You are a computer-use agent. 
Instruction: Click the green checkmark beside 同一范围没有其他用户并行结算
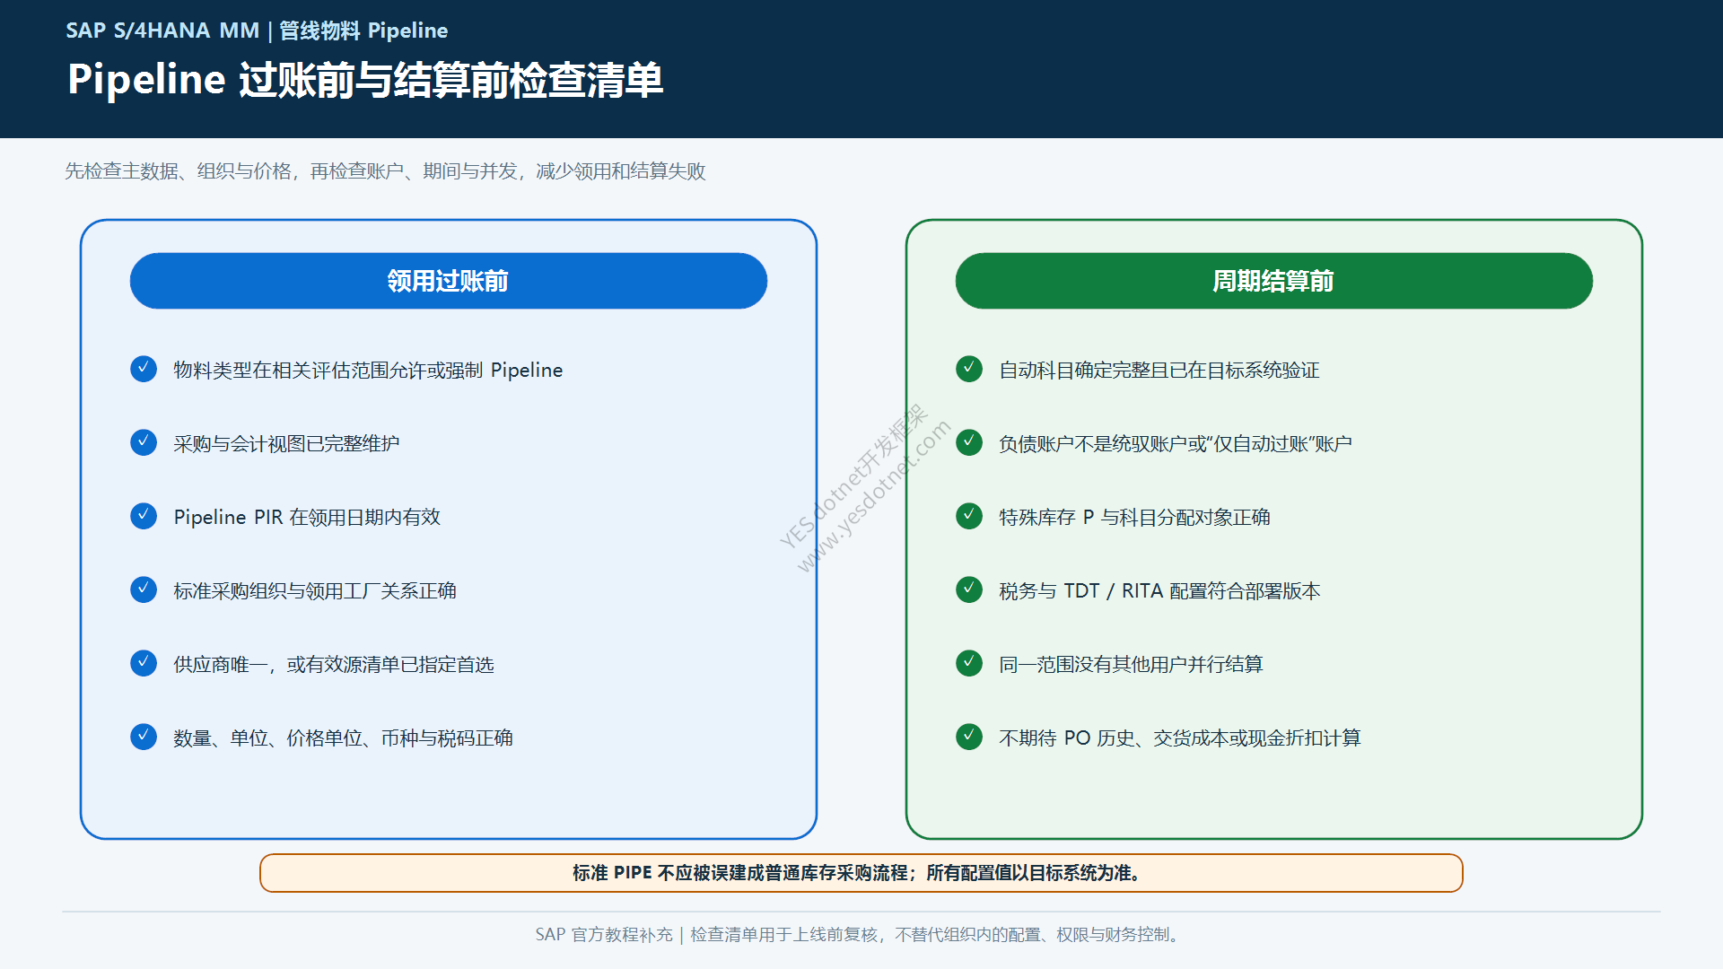(x=969, y=663)
